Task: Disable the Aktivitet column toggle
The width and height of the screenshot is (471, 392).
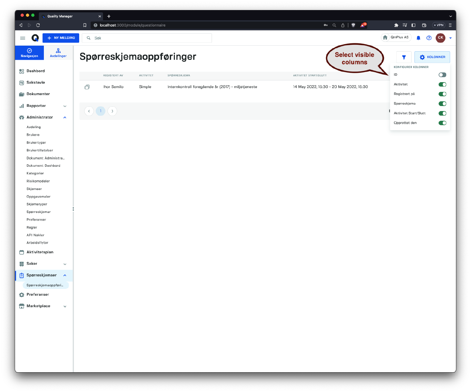Action: (442, 85)
